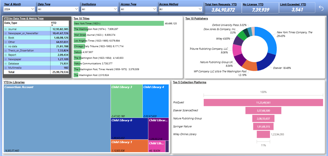The width and height of the screenshot is (328, 156).
Task: Click the Springer Nature funnel bar
Action: 263,126
